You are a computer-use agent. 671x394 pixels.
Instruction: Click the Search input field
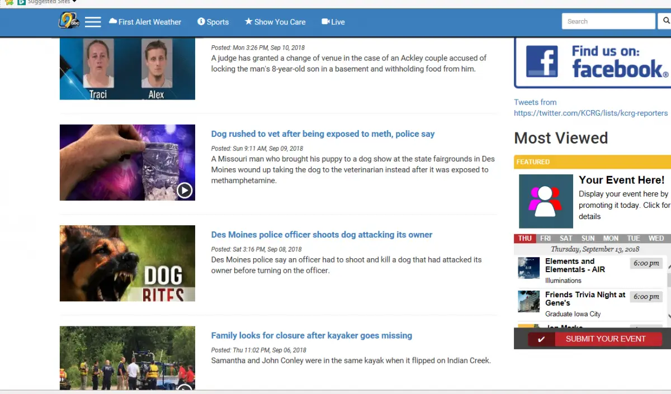pos(608,21)
